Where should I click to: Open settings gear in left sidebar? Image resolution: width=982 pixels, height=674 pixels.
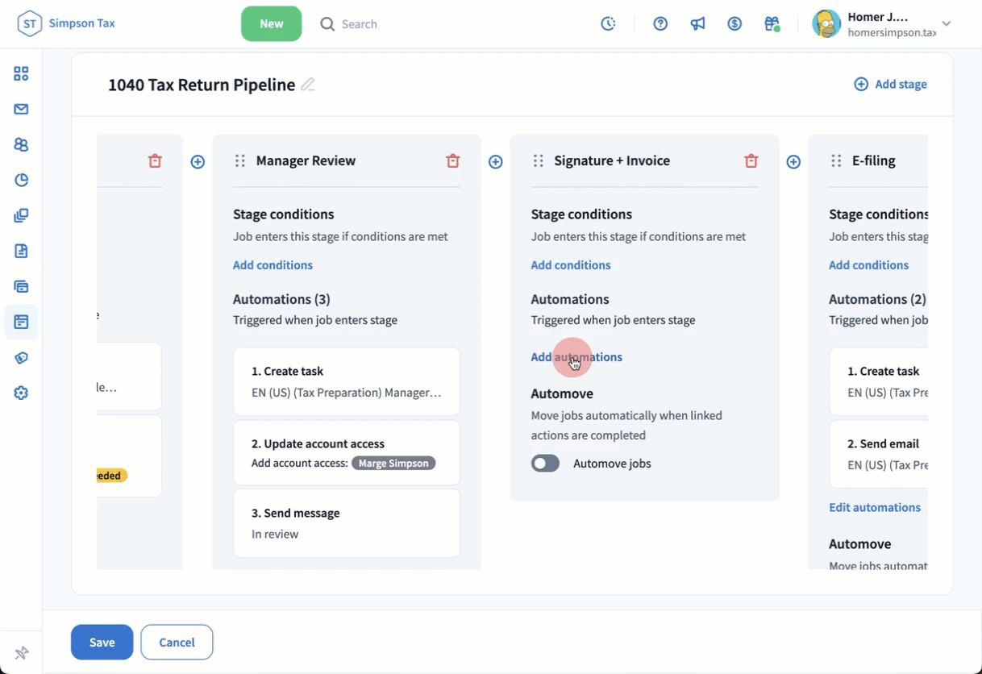pos(21,393)
